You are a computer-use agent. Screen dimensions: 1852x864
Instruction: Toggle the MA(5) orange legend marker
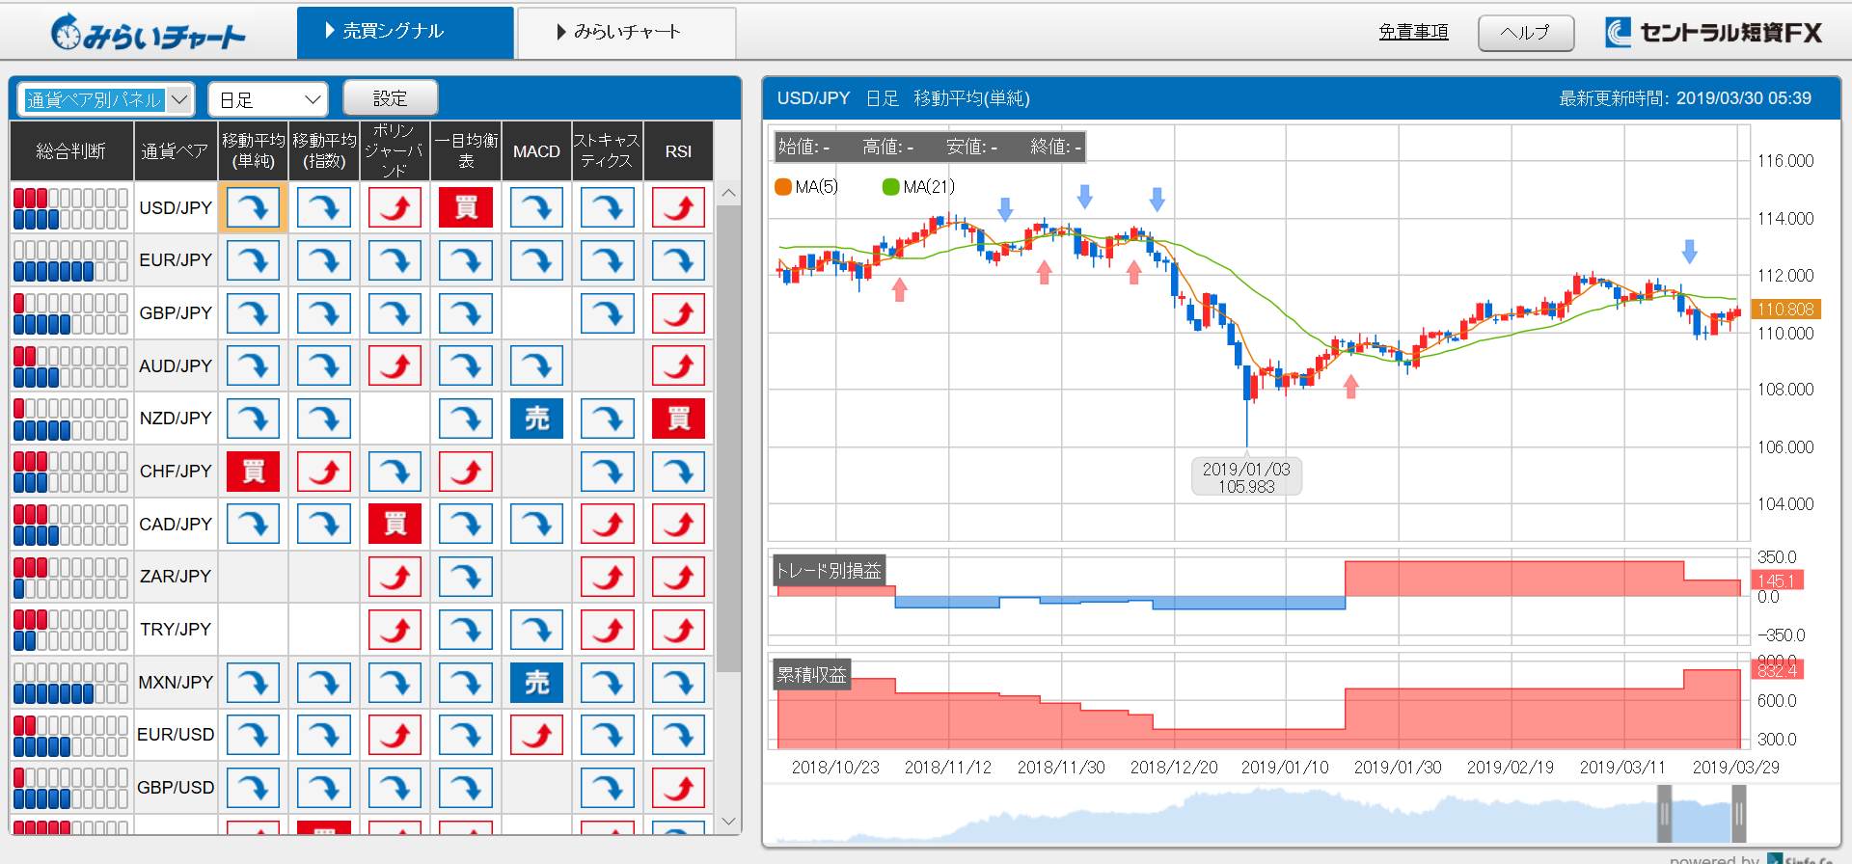783,187
